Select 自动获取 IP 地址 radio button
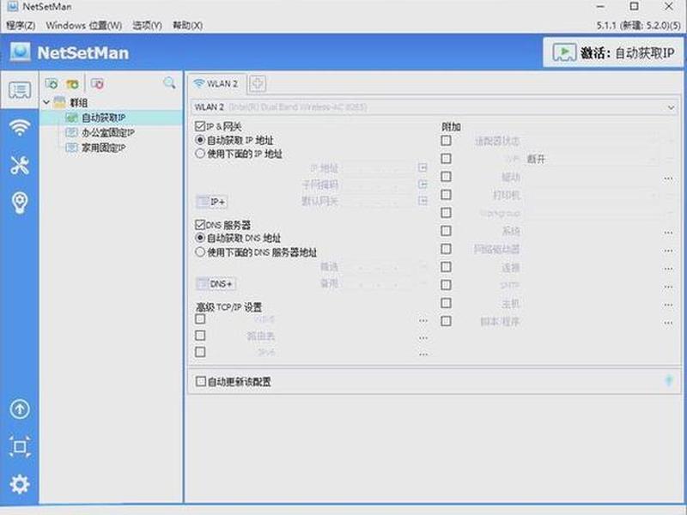Screen dimensions: 687x515 [x=200, y=140]
